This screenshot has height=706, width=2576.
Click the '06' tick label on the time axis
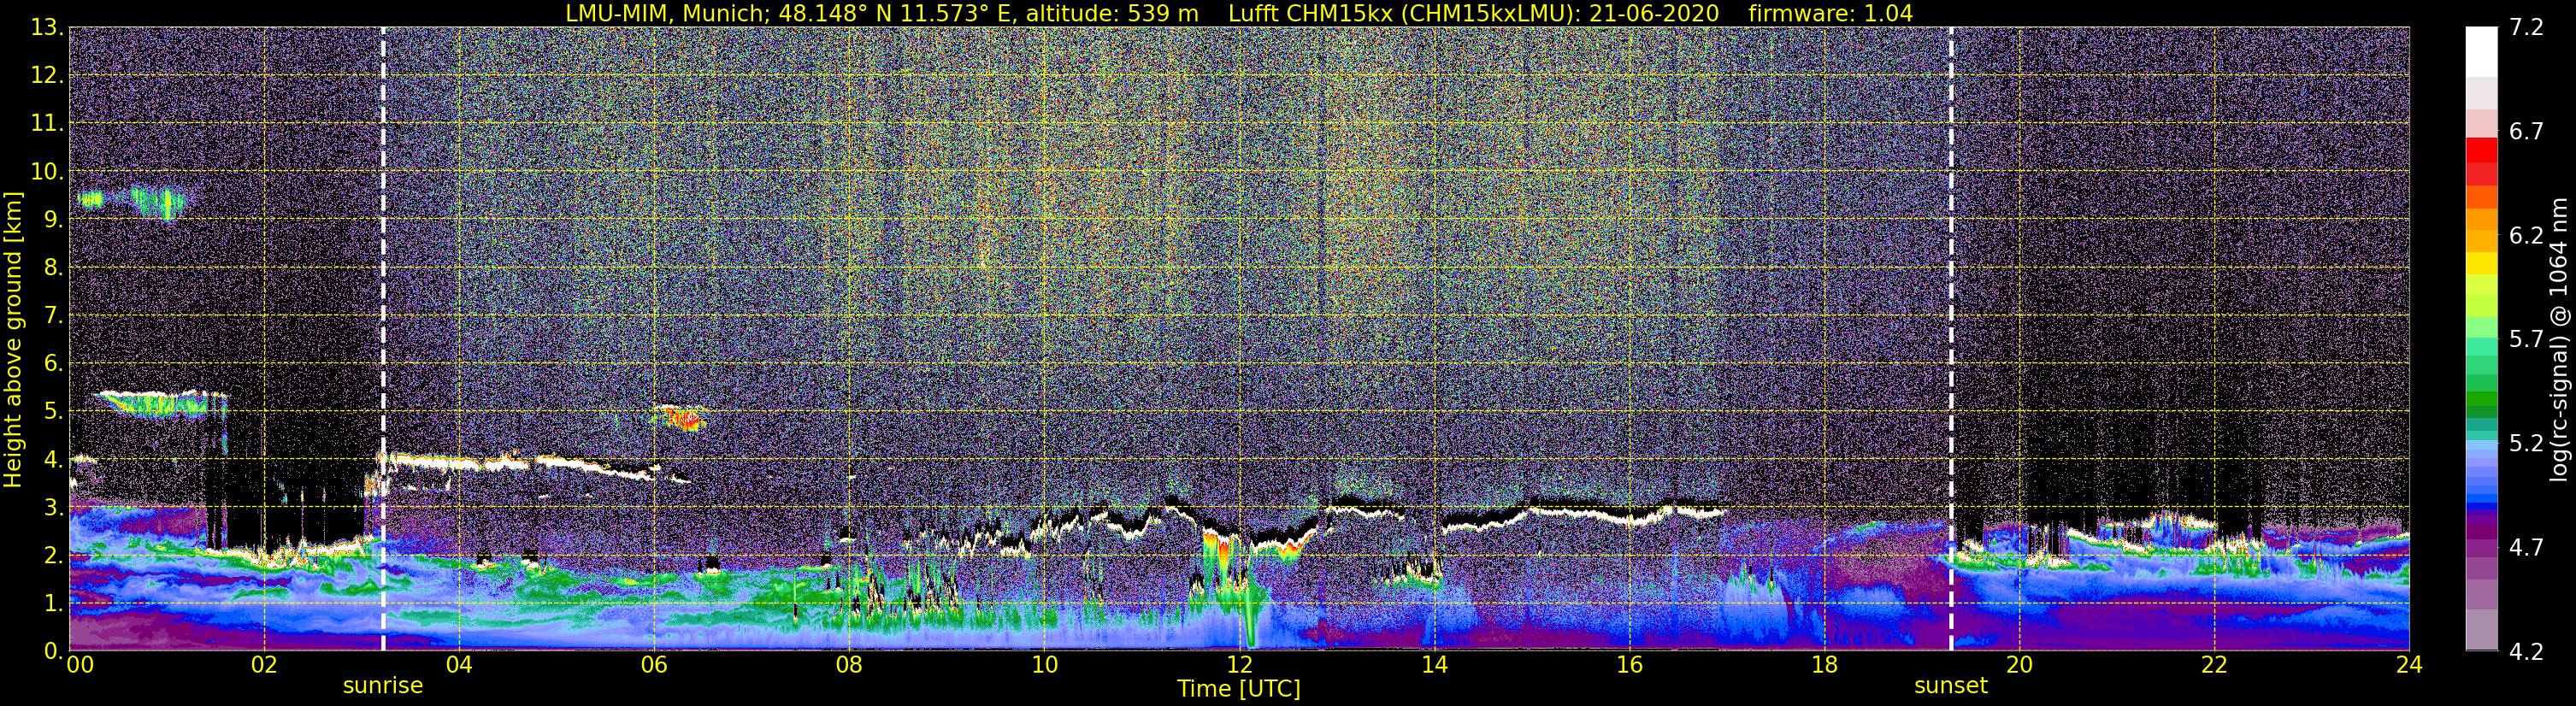654,665
